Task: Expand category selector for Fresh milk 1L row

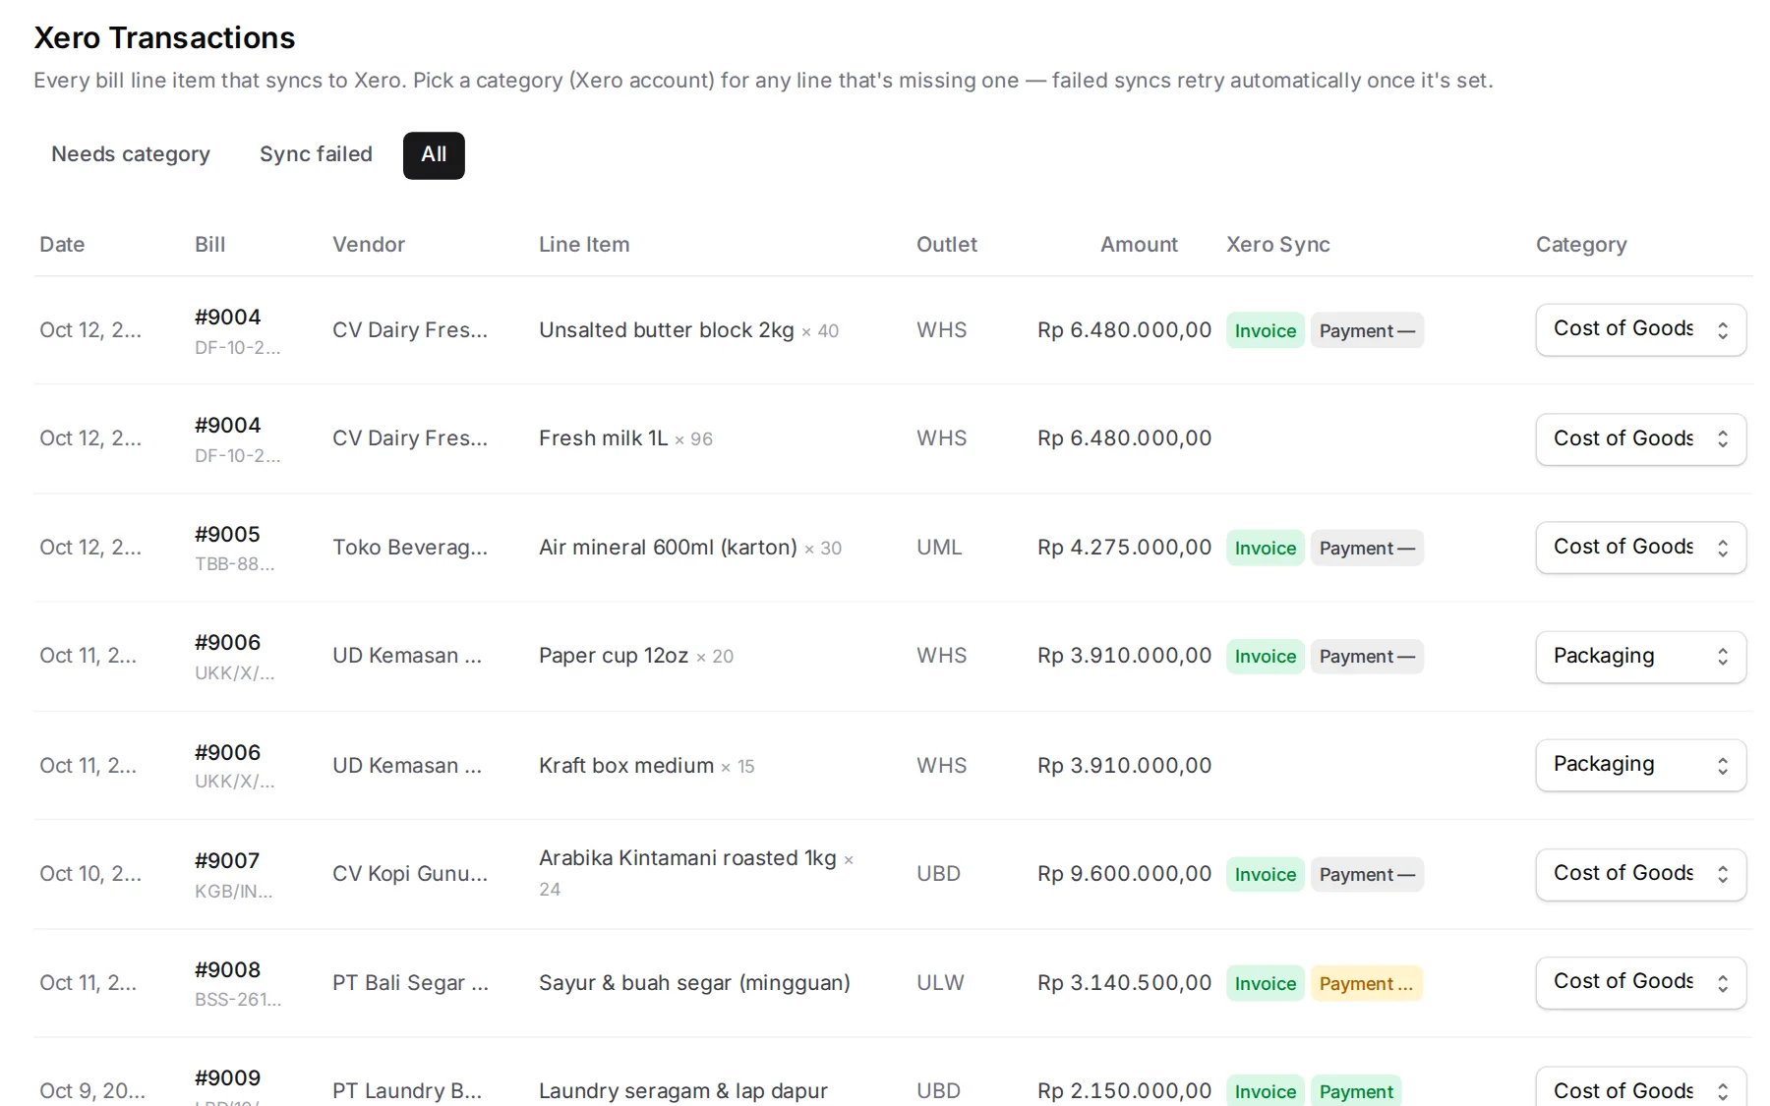Action: (1640, 438)
